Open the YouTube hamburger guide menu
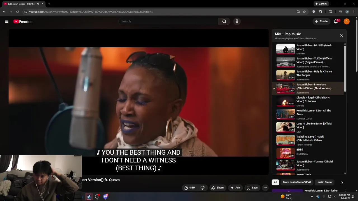Image resolution: width=358 pixels, height=201 pixels. pyautogui.click(x=7, y=21)
